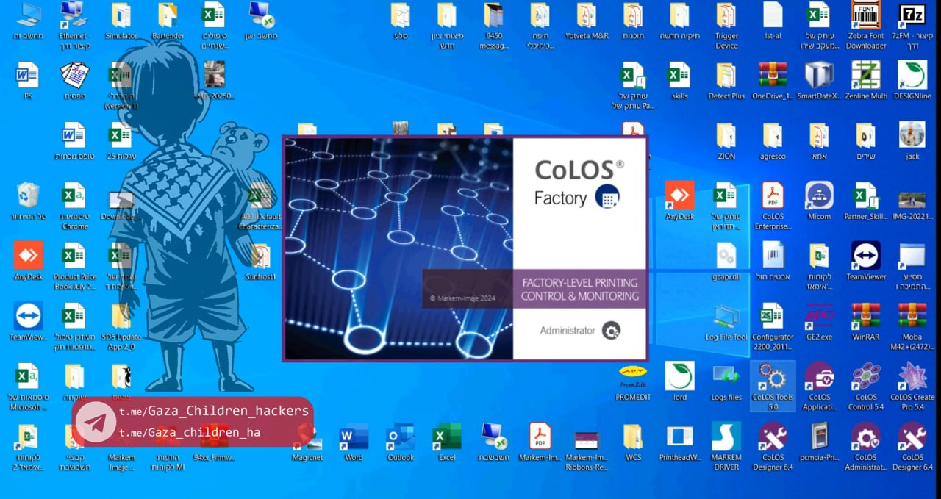Open the Trigger Device folder

pyautogui.click(x=726, y=18)
